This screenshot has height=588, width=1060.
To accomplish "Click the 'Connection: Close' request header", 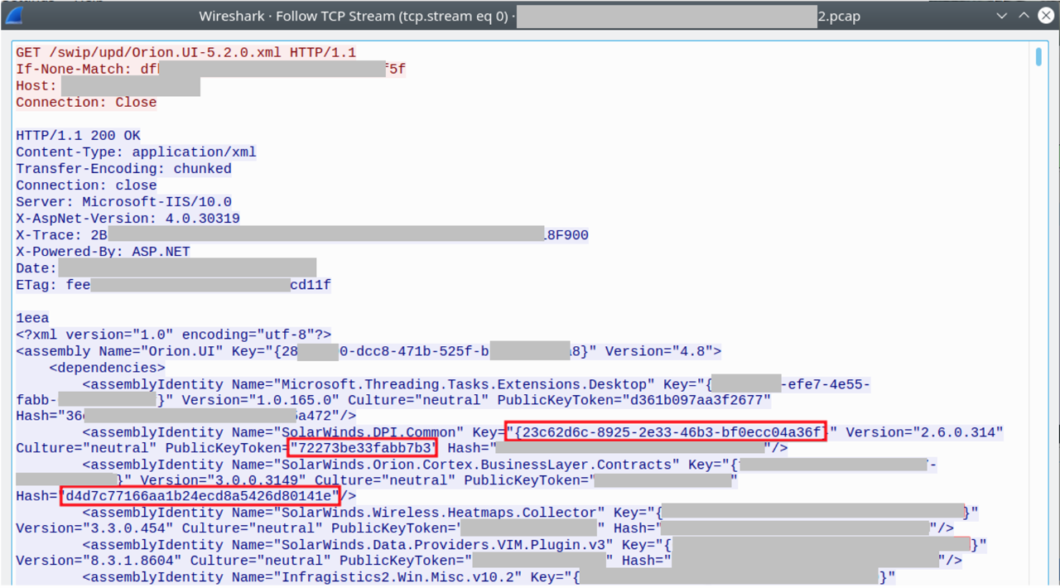I will click(x=86, y=103).
